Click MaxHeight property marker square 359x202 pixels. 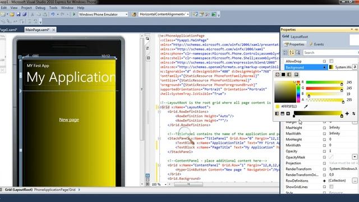coord(324,128)
